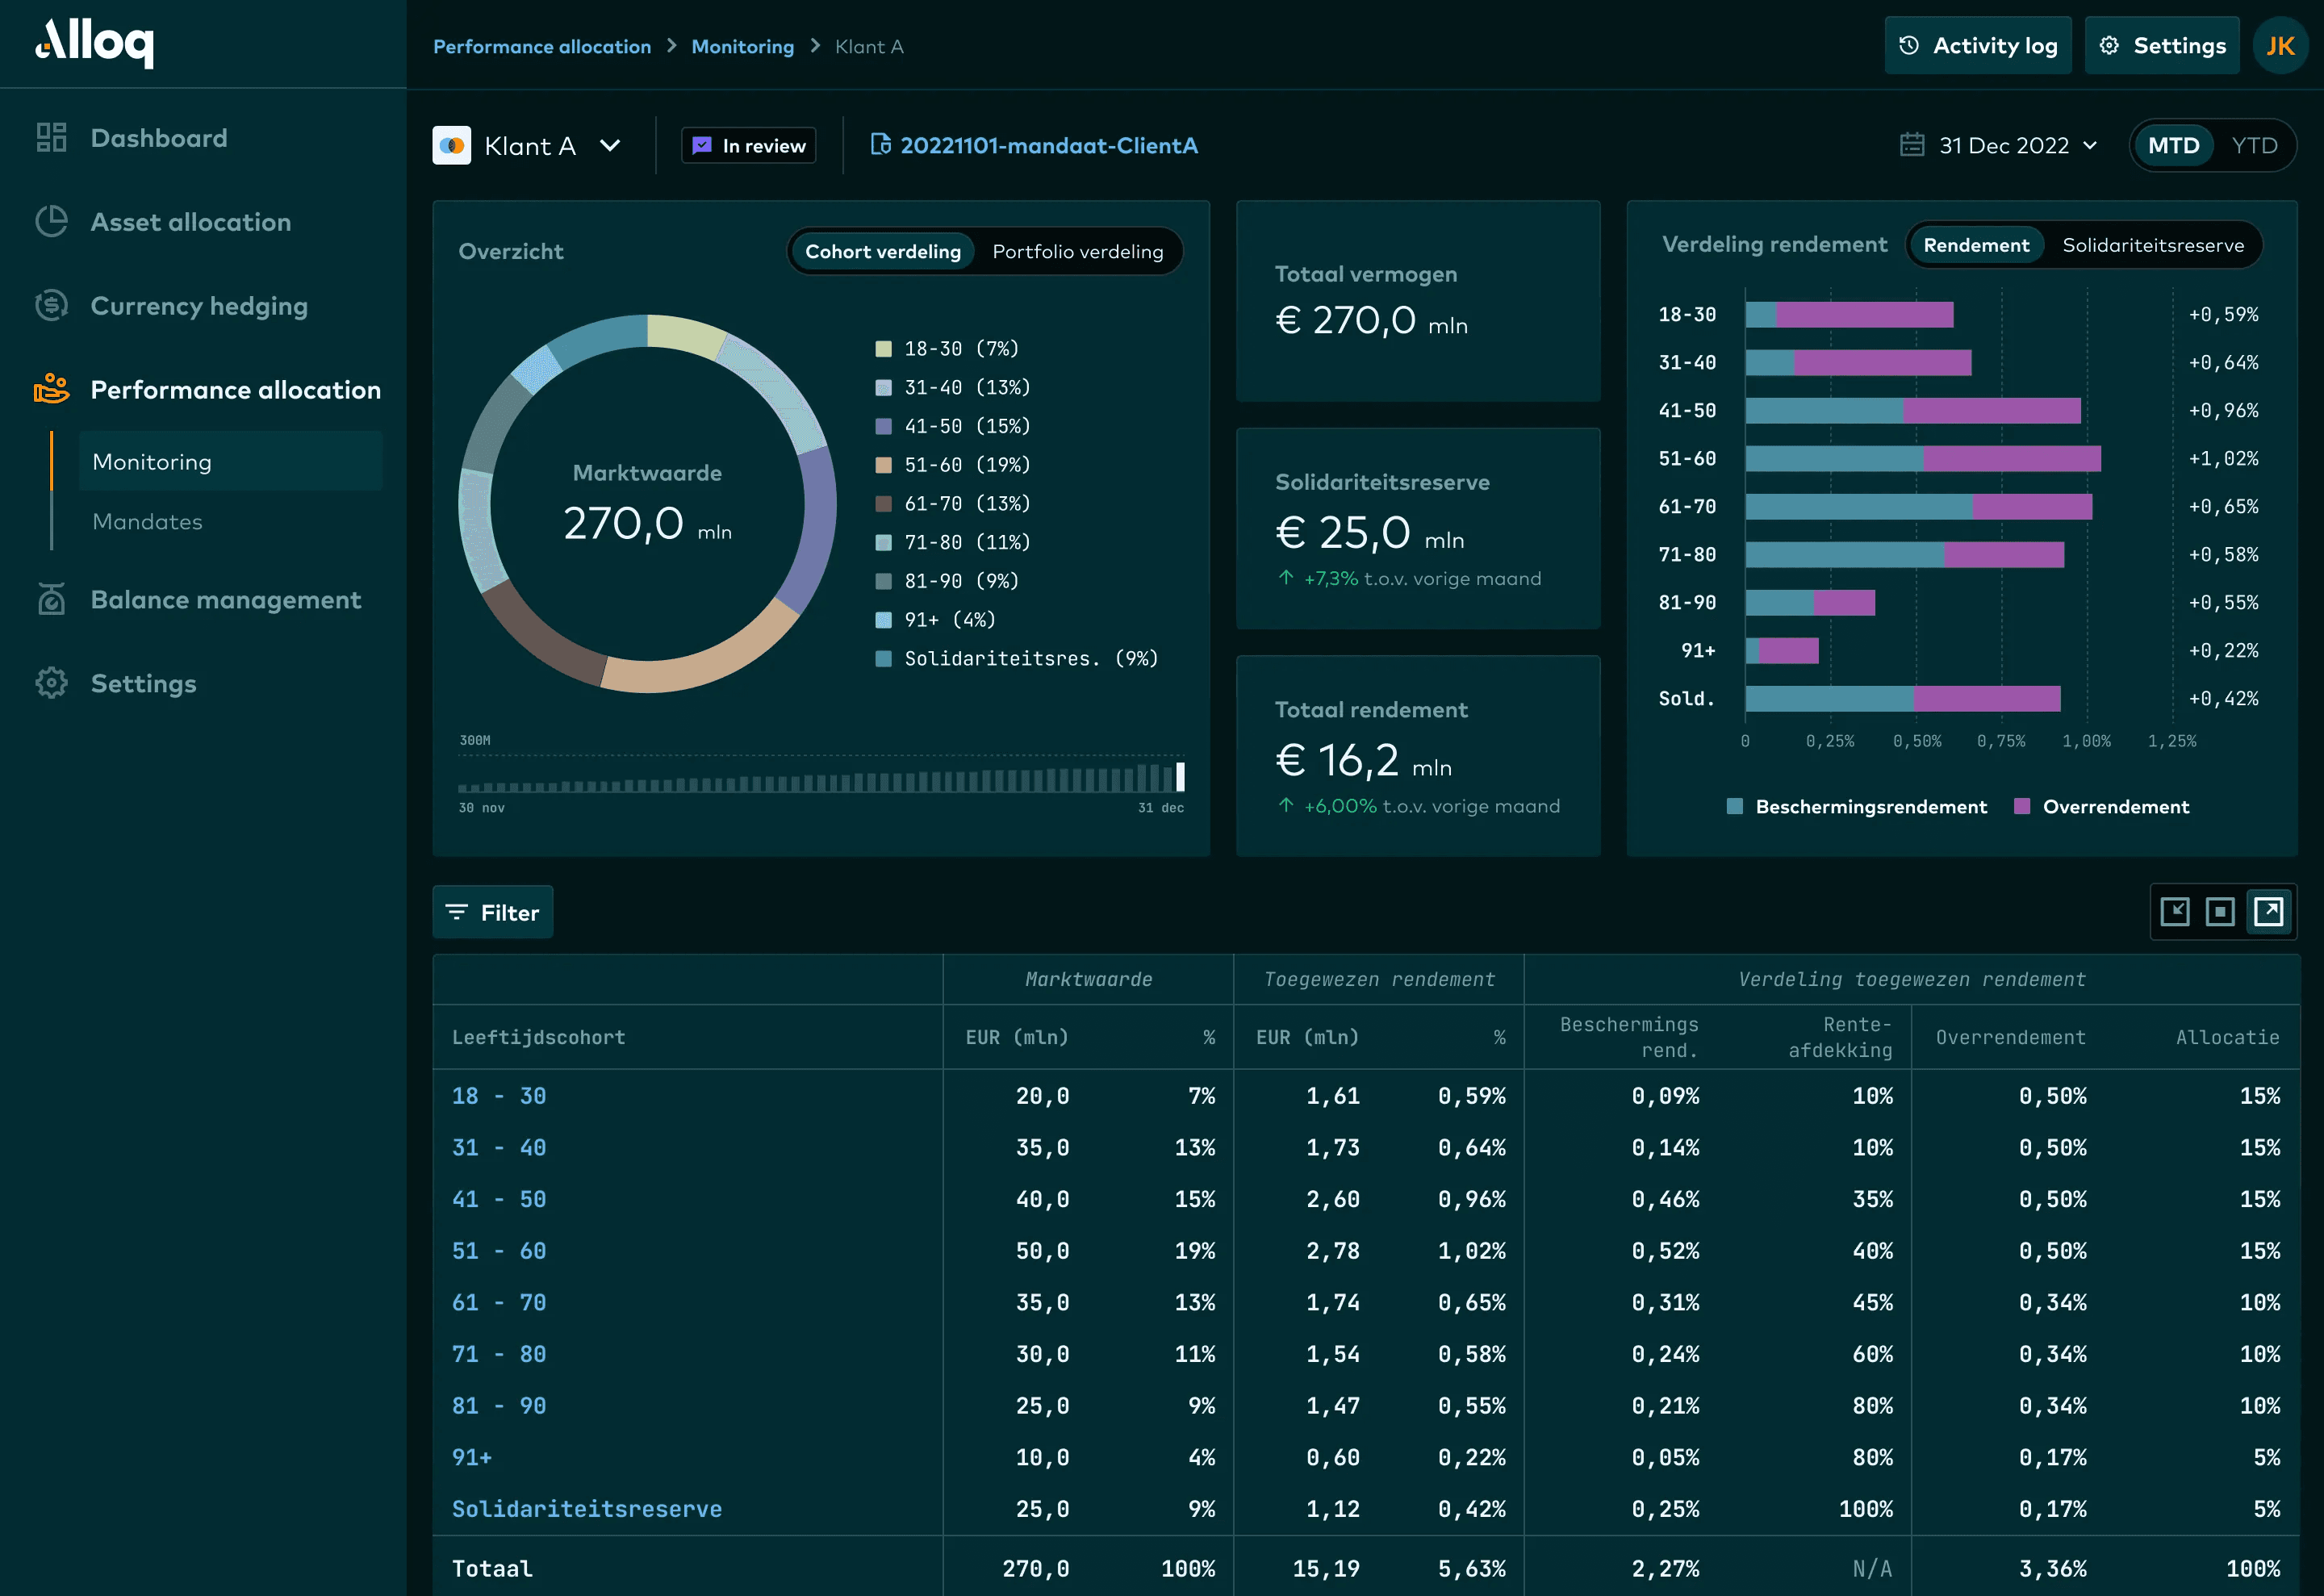Viewport: 2324px width, 1596px height.
Task: Switch to Solidariteitsreserve in Verdeling rendement
Action: [x=2154, y=244]
